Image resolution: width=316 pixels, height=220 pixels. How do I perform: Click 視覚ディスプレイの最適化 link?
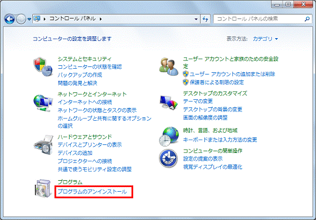pos(213,167)
